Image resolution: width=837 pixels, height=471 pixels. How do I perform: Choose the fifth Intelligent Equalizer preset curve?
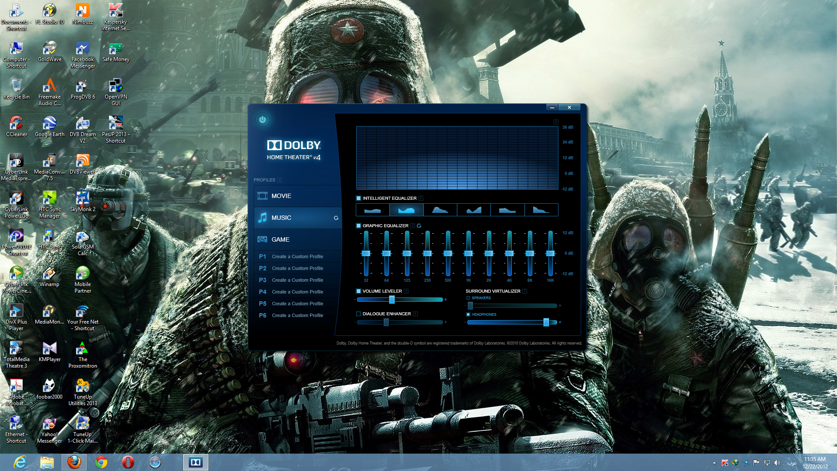coord(507,210)
